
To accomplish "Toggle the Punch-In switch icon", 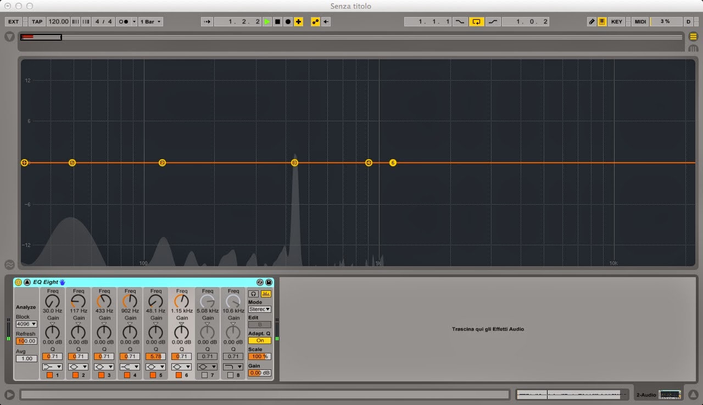I will click(460, 22).
